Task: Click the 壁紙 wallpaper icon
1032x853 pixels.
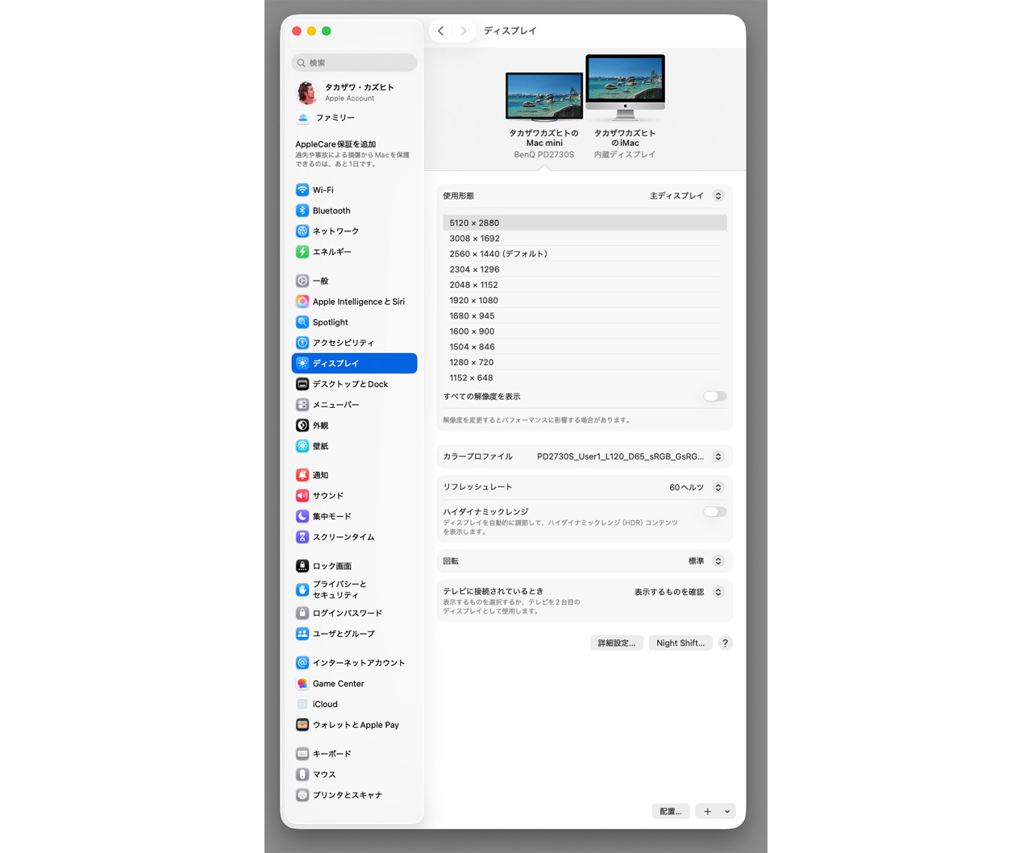Action: click(x=302, y=446)
